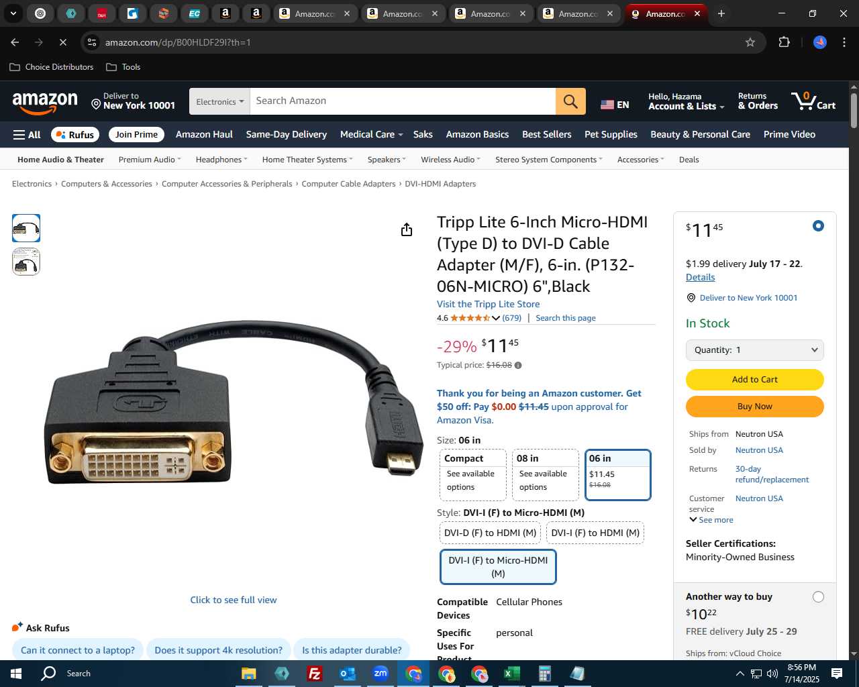Select the $11.45 buying option radio
859x687 pixels.
tap(818, 226)
